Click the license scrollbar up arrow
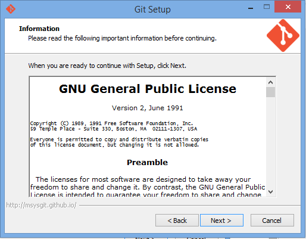Image resolution: width=306 pixels, height=239 pixels. [x=270, y=82]
